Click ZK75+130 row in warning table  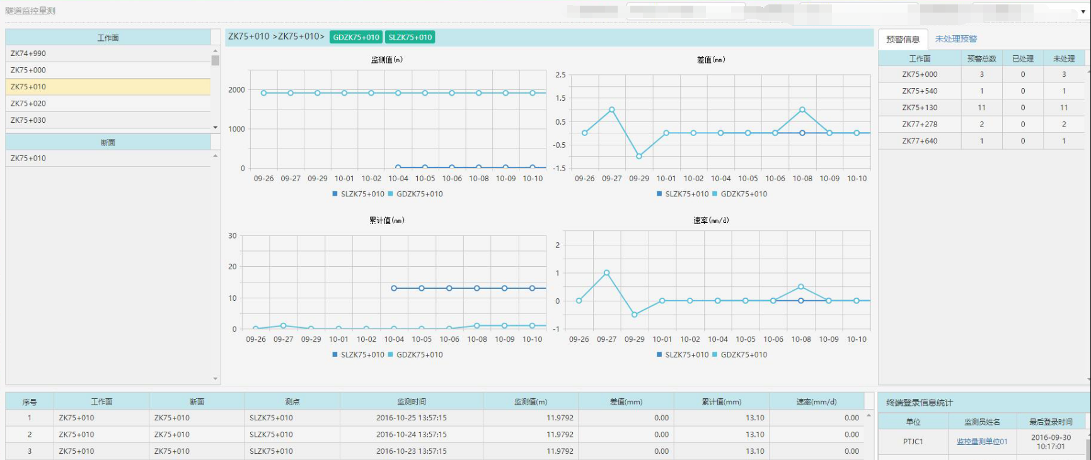tap(982, 108)
